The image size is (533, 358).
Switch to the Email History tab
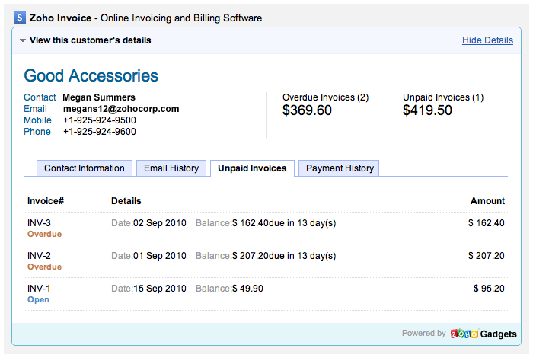click(171, 168)
